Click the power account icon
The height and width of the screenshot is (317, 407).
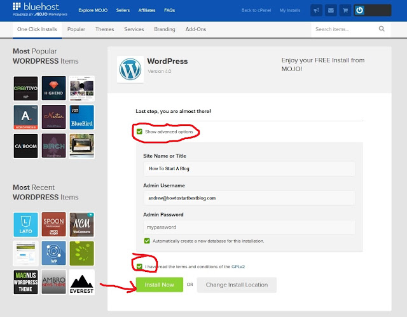(359, 10)
